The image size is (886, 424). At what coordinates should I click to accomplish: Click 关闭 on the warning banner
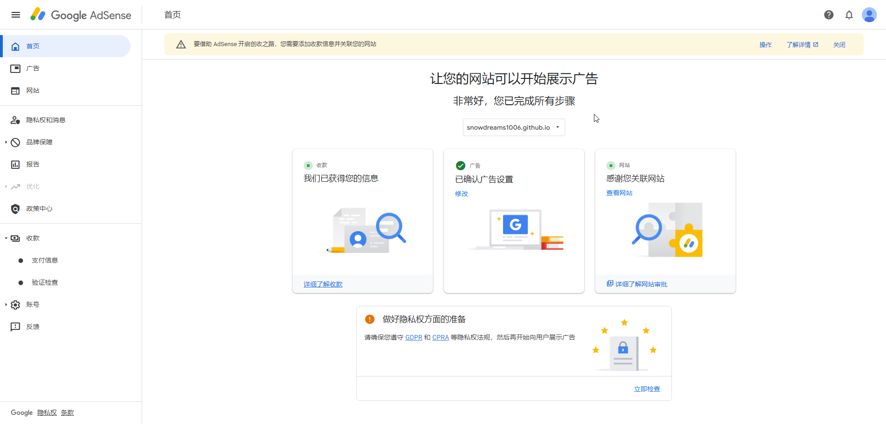[x=839, y=45]
